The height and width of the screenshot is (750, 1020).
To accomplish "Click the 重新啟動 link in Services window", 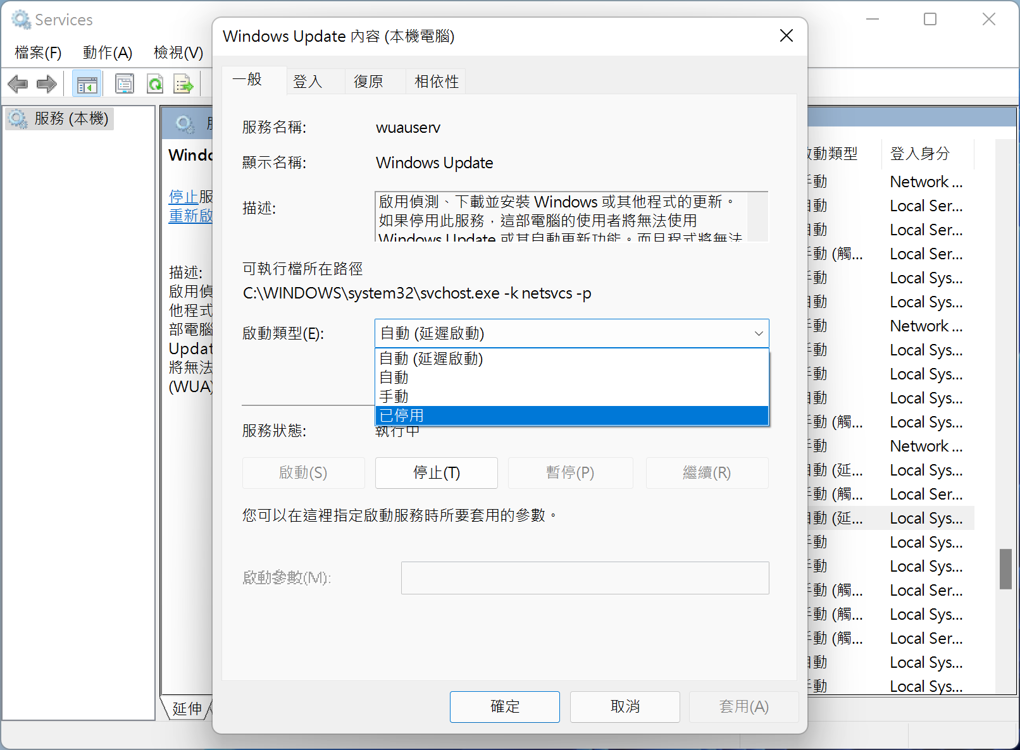I will tap(190, 216).
